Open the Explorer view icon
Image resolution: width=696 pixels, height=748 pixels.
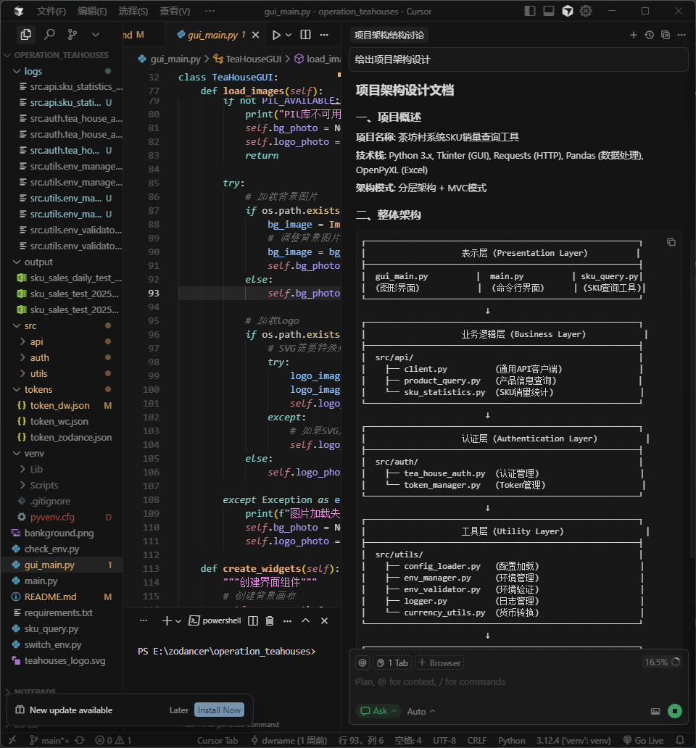(26, 34)
